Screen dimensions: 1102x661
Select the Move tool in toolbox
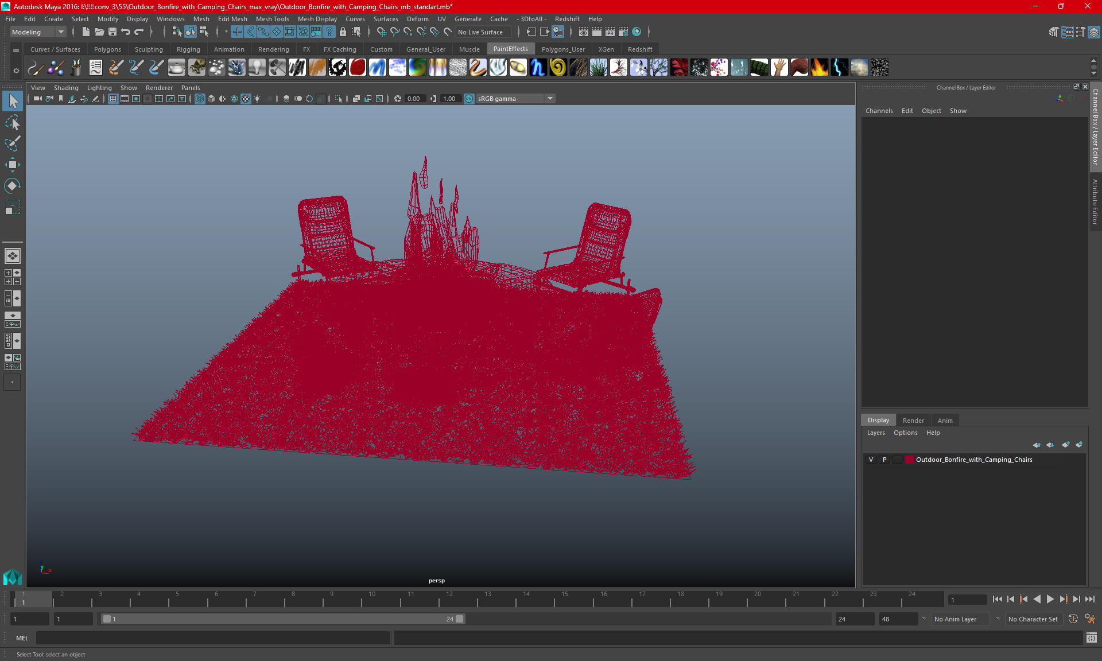point(12,165)
